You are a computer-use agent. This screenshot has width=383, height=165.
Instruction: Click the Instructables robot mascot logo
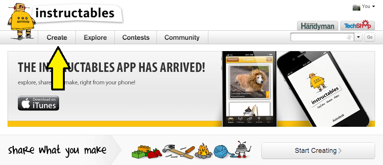[22, 22]
